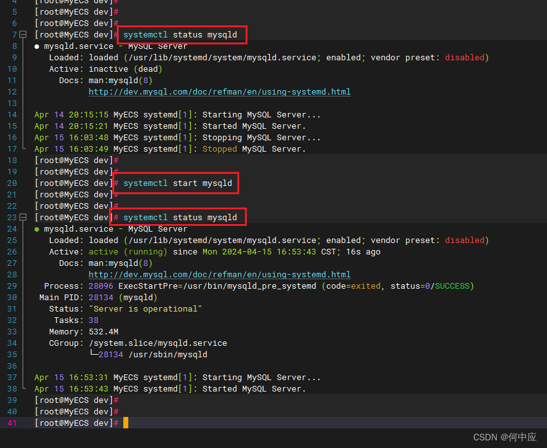
Task: Click '/usr/sbin/mysqld' on line 35
Action: [x=168, y=355]
